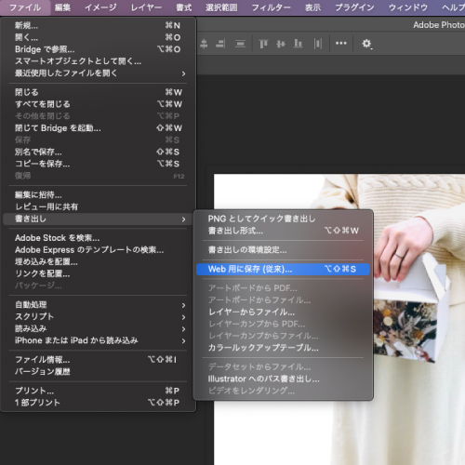The width and height of the screenshot is (465, 465).
Task: Expand iPhone または iPad から読み込み submenu
Action: pyautogui.click(x=98, y=340)
